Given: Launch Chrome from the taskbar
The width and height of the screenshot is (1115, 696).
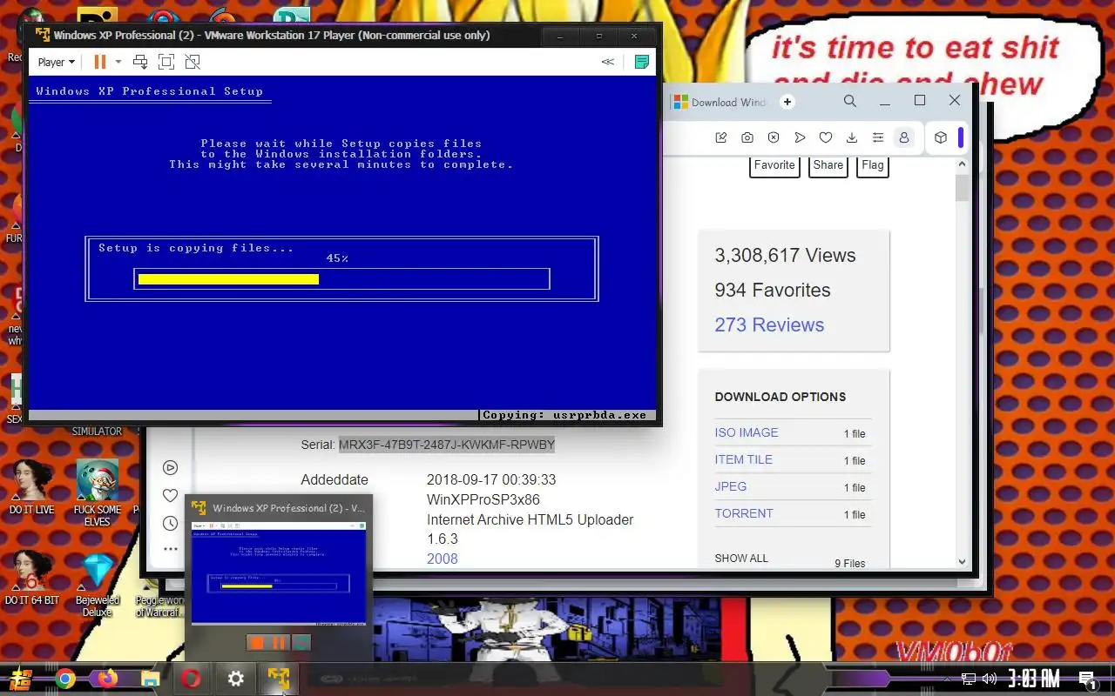Looking at the screenshot, I should (64, 679).
